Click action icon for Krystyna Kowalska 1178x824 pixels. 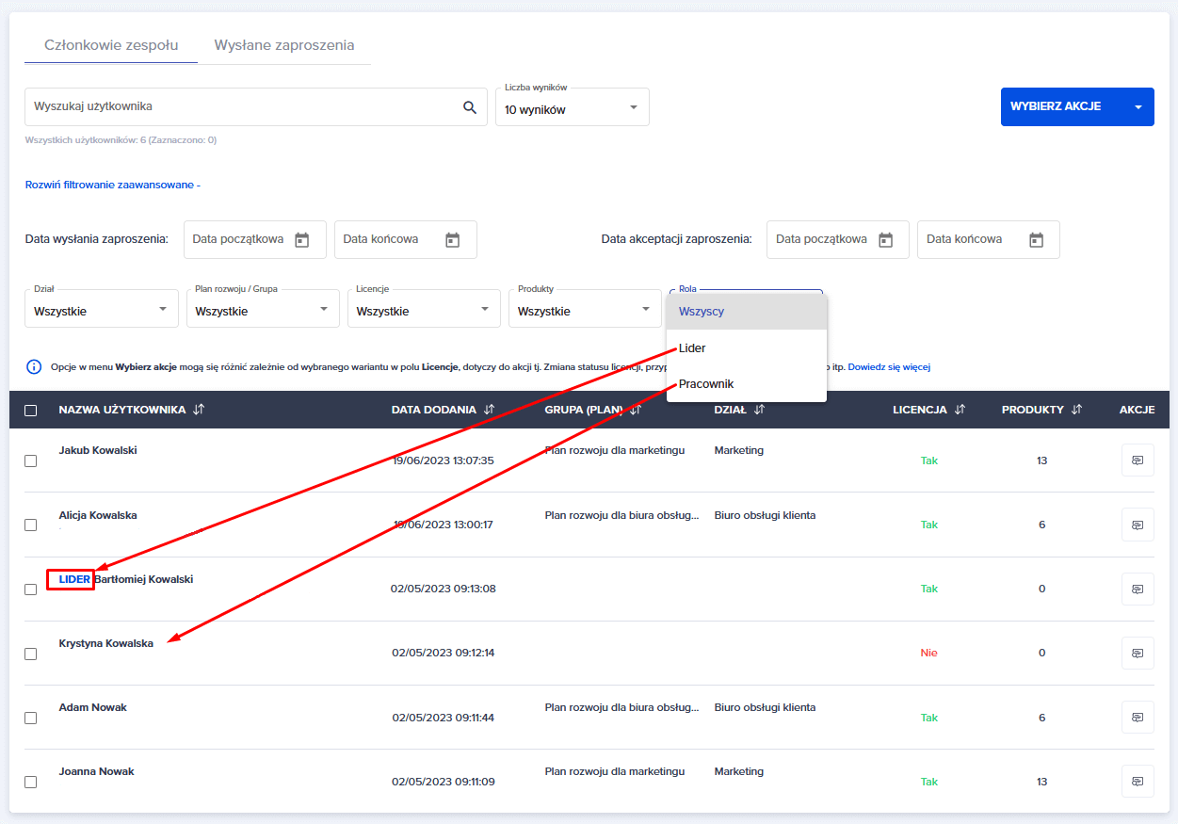pos(1137,653)
